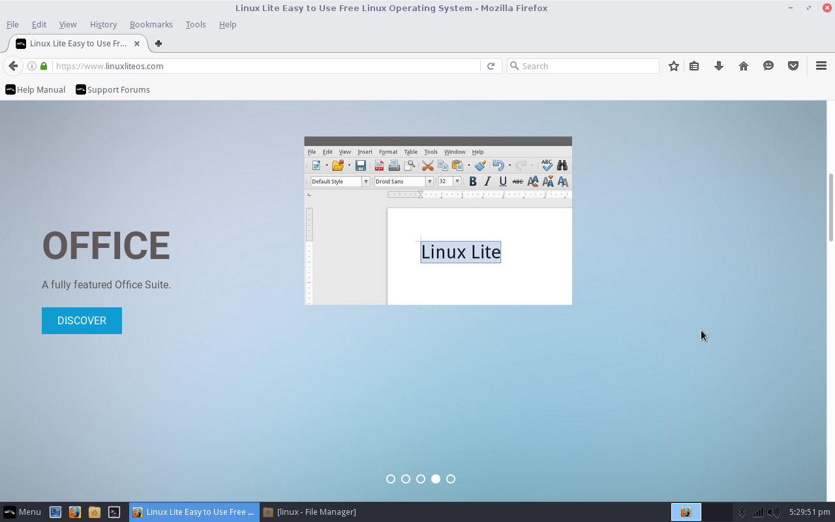This screenshot has width=835, height=522.
Task: Select the first carousel slide dot
Action: click(x=391, y=479)
